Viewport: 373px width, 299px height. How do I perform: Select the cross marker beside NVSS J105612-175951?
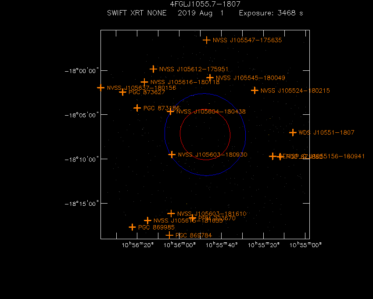(153, 69)
